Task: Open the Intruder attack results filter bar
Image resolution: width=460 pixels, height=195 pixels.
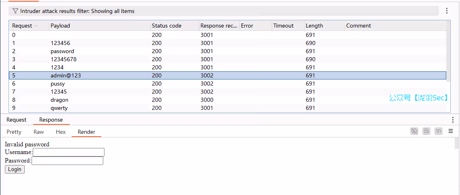Action: 223,11
